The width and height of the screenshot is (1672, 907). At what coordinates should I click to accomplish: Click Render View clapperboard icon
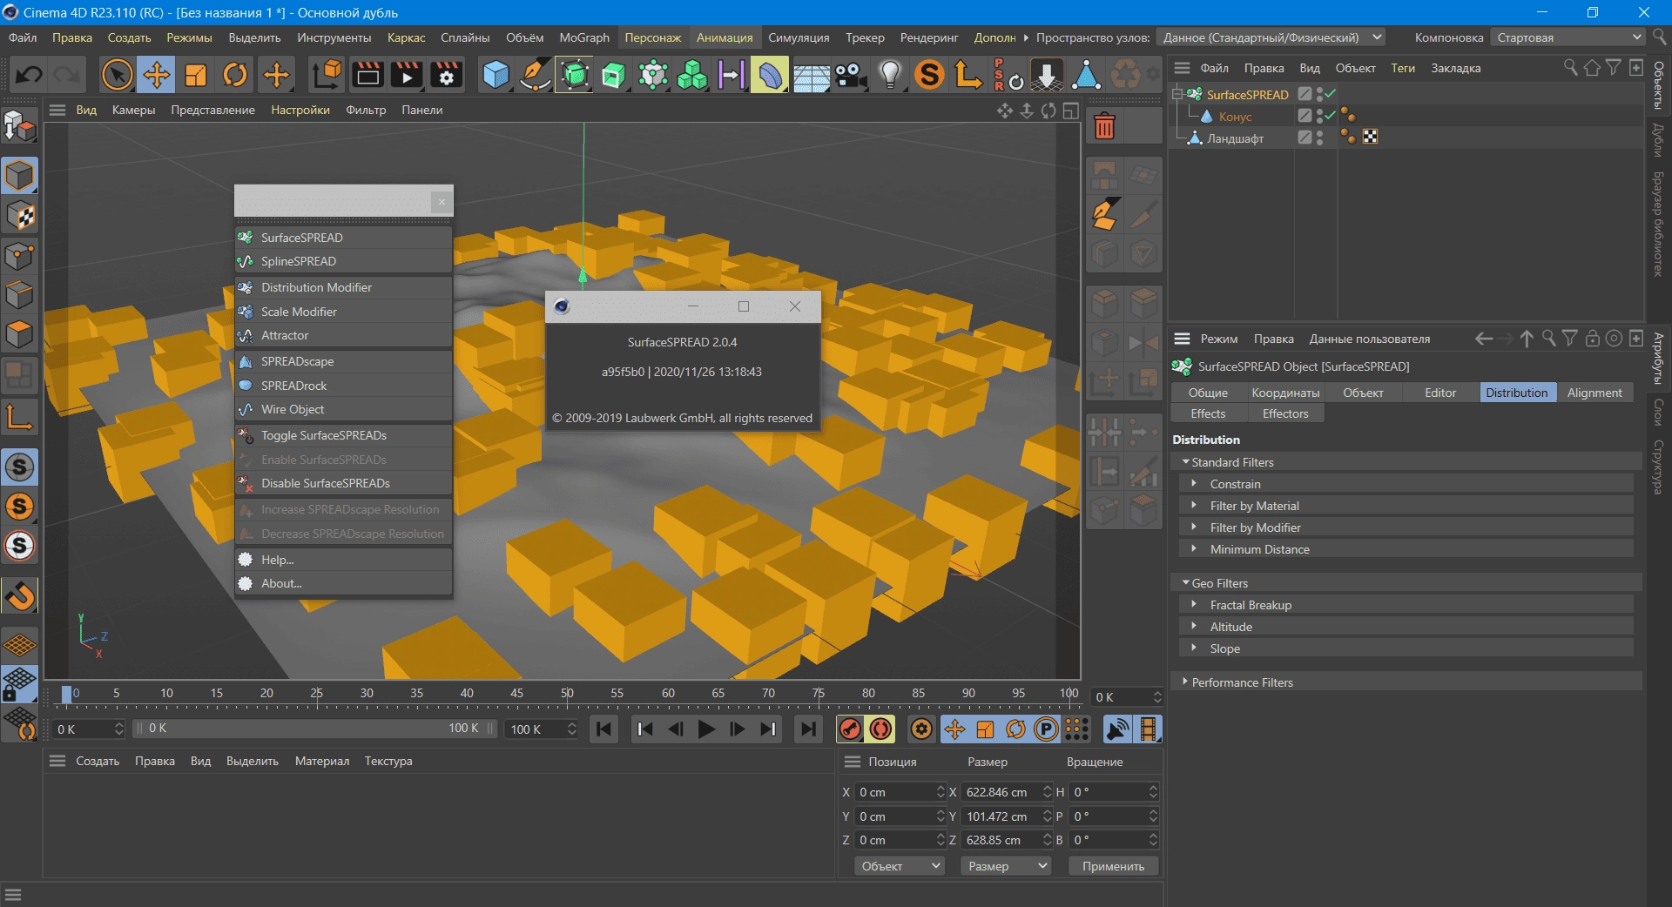367,75
